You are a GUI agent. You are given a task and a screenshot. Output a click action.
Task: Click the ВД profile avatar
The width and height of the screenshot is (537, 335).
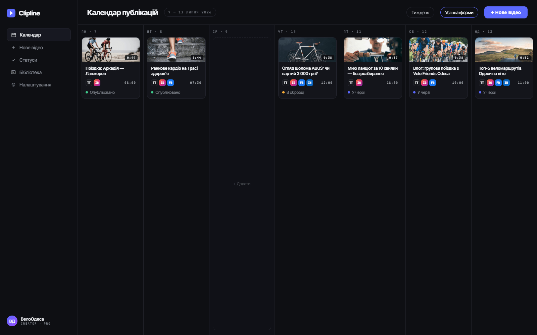click(x=12, y=321)
